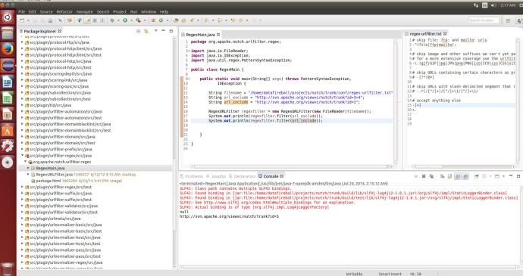Remove Launch with the console X icon

[424, 176]
